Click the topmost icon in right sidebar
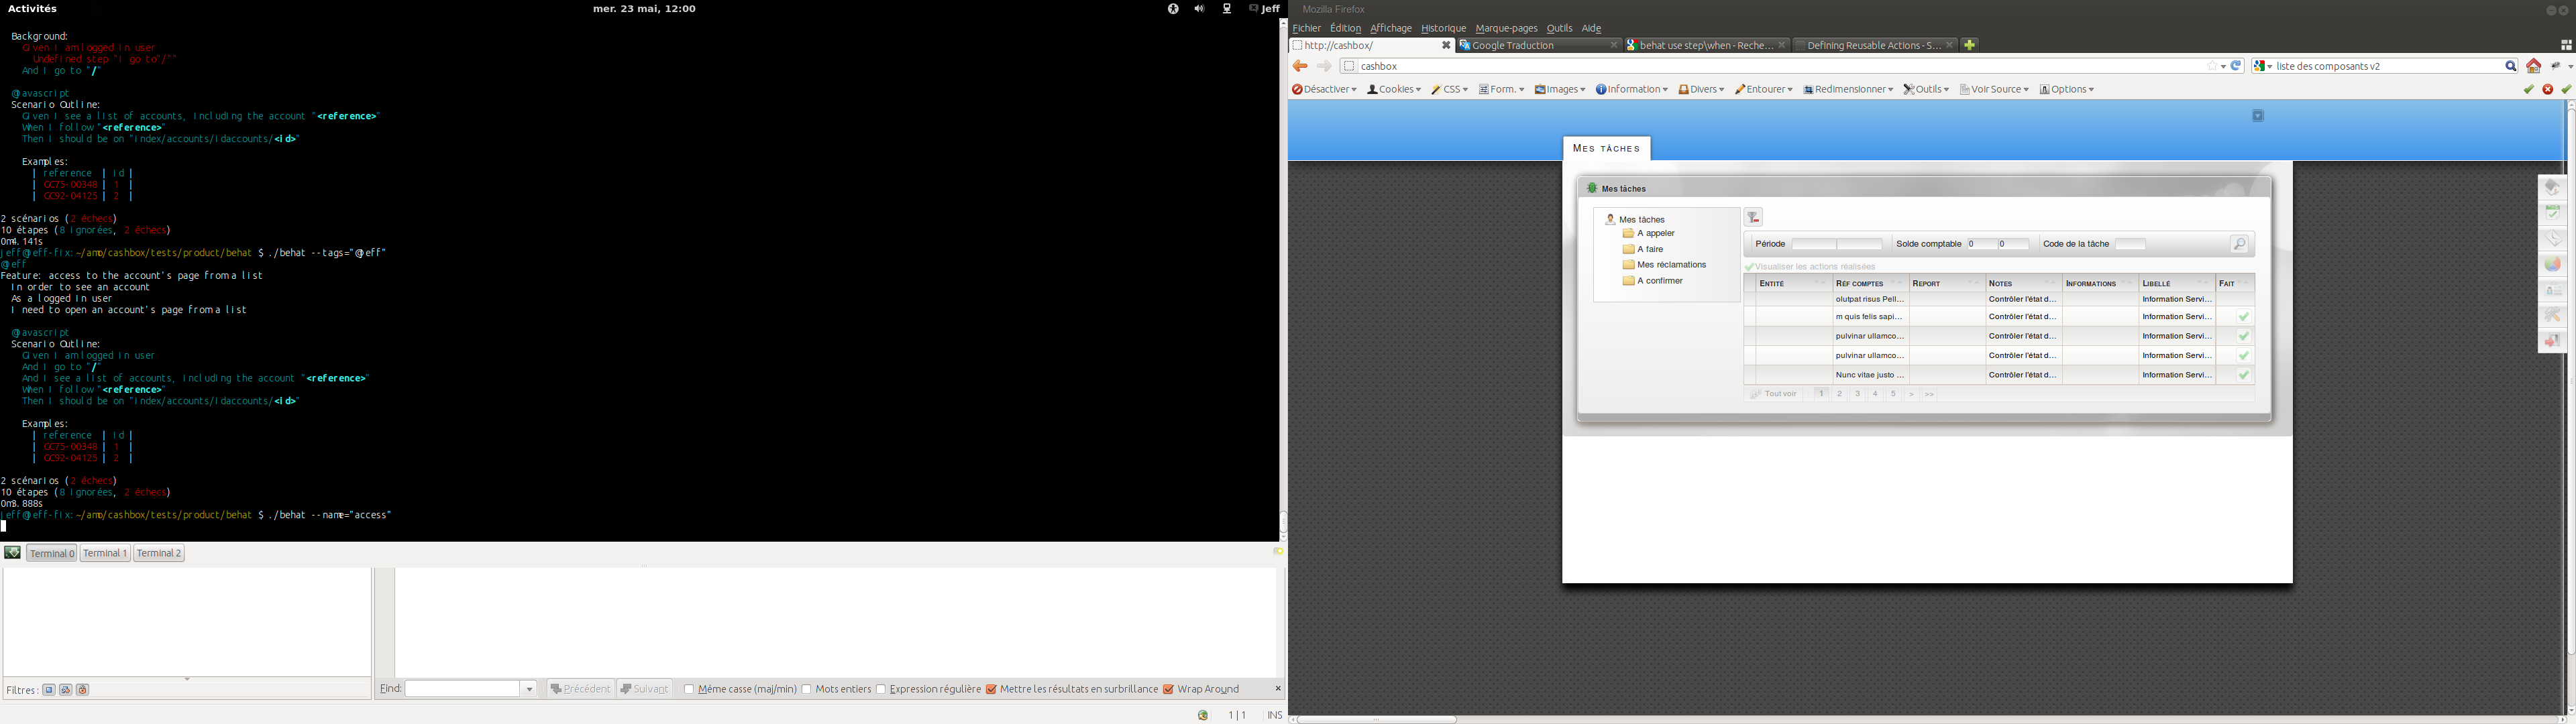 (x=2553, y=187)
